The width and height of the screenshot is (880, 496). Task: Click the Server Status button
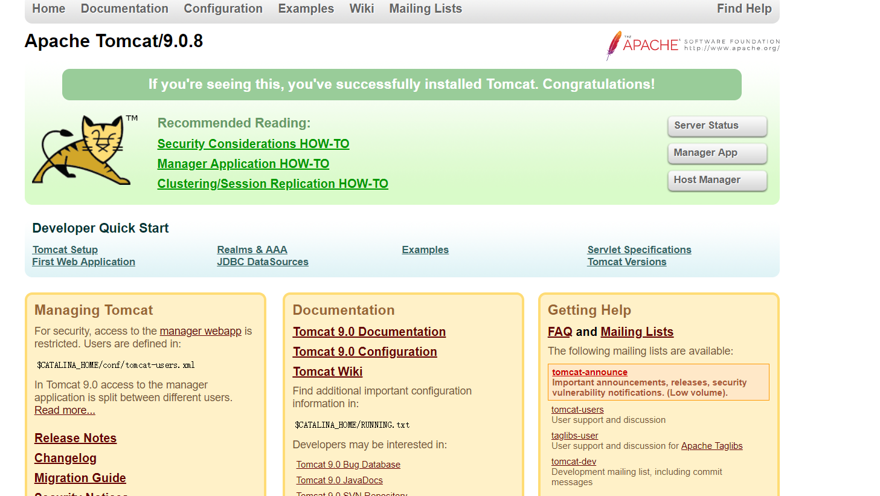(716, 126)
